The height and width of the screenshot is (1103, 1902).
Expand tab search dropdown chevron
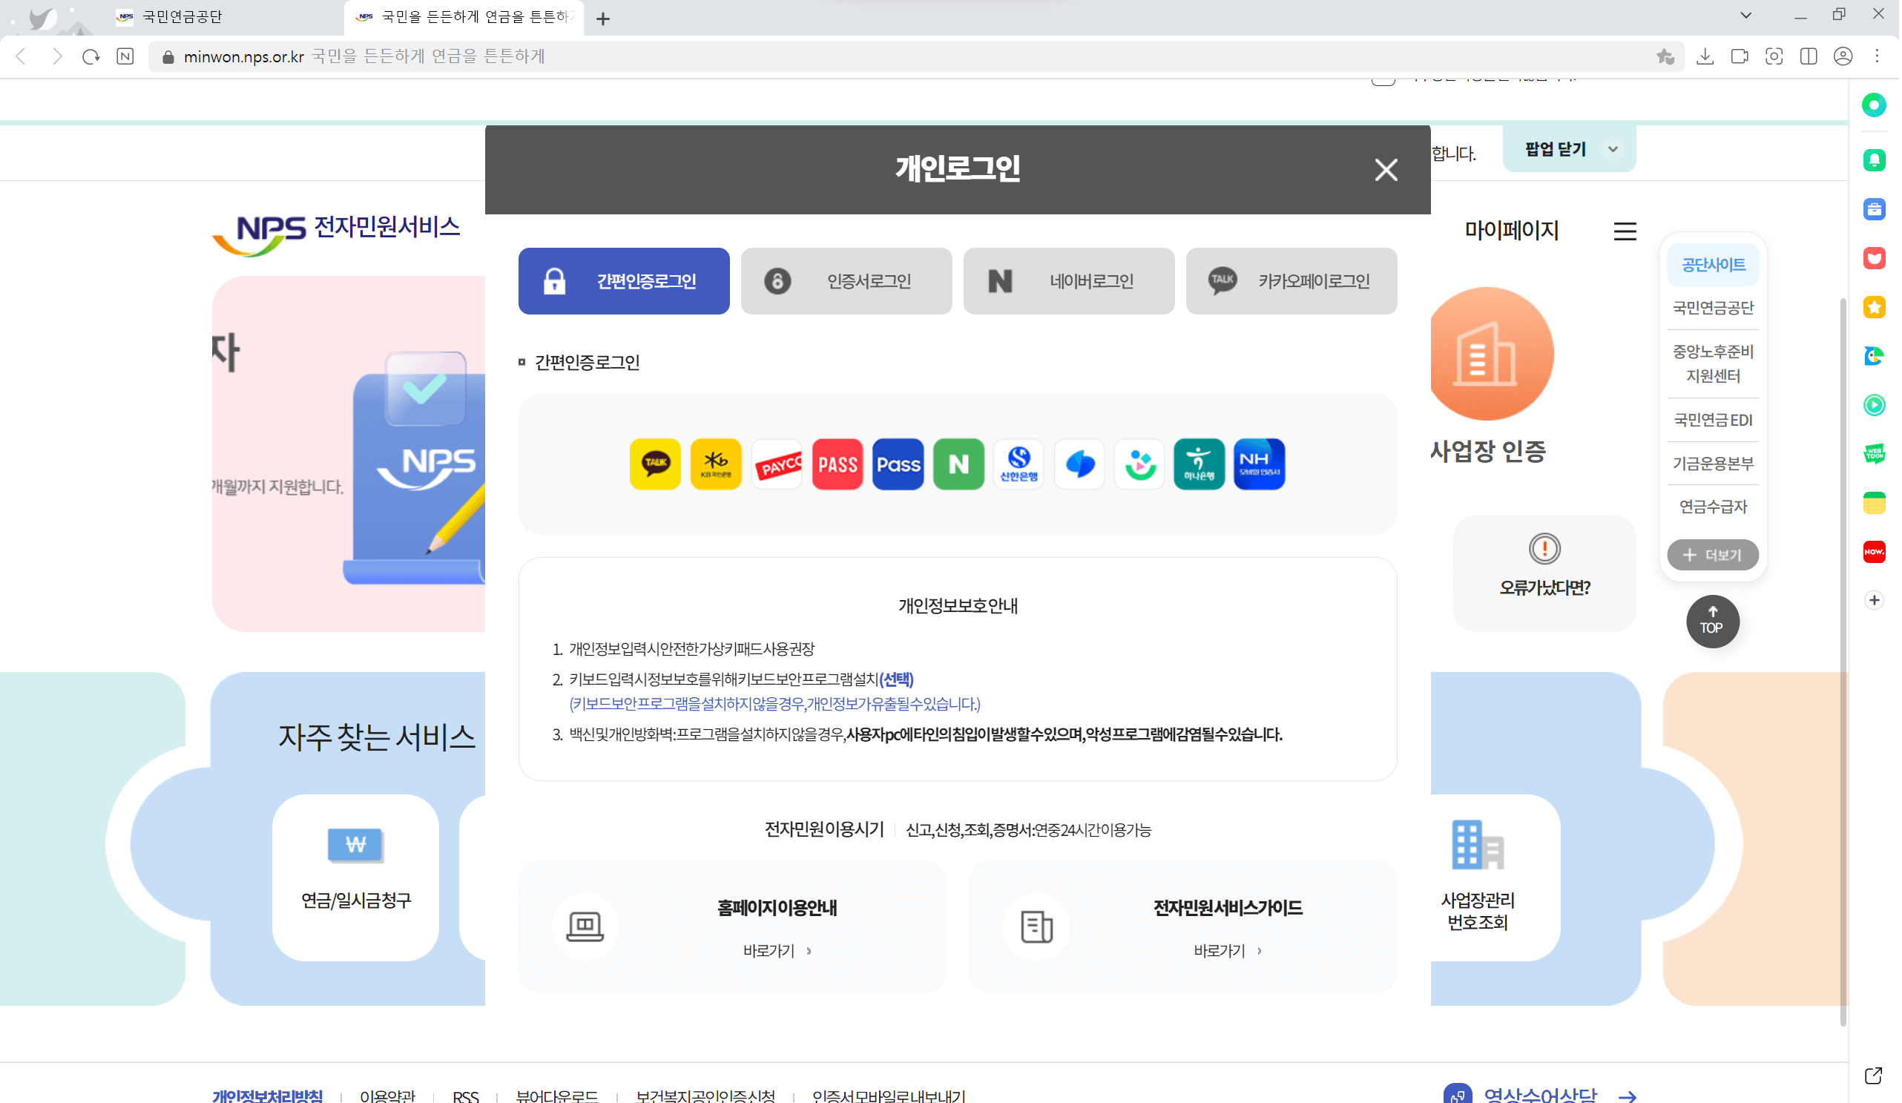coord(1745,16)
